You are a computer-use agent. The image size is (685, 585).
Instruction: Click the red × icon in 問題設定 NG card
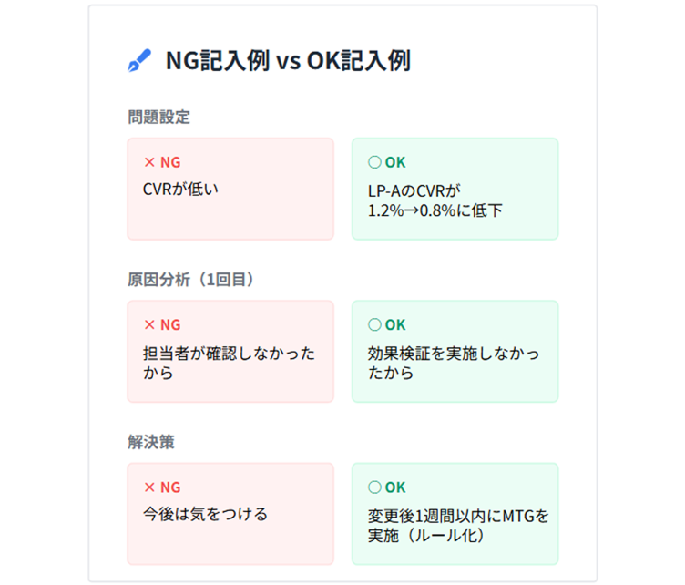pyautogui.click(x=150, y=162)
